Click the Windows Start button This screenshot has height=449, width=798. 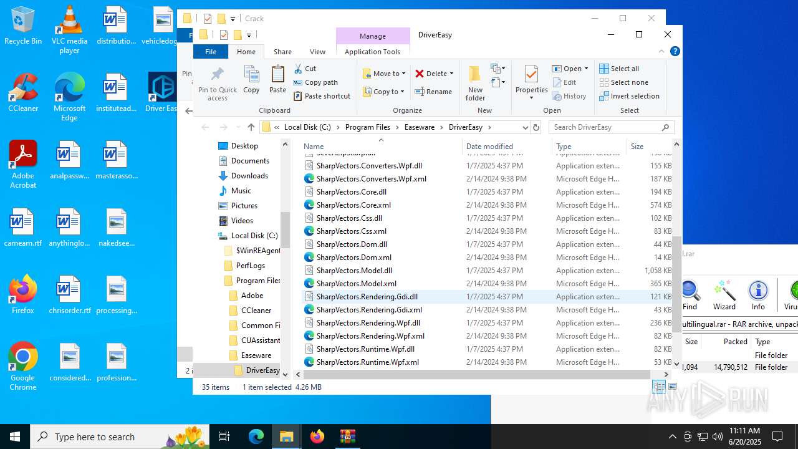pyautogui.click(x=15, y=437)
